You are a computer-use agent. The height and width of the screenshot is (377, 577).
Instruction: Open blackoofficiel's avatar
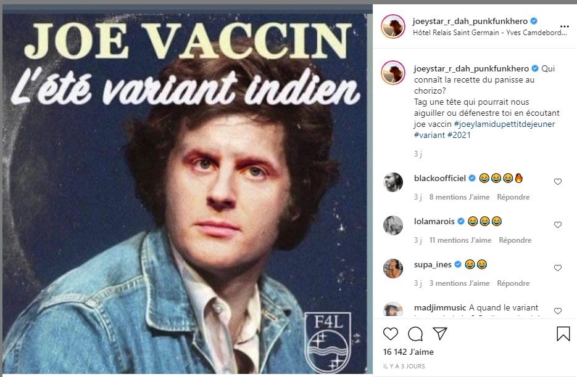(x=393, y=182)
